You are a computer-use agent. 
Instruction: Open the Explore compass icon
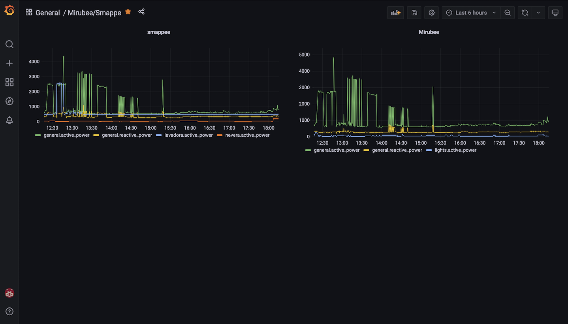click(9, 101)
